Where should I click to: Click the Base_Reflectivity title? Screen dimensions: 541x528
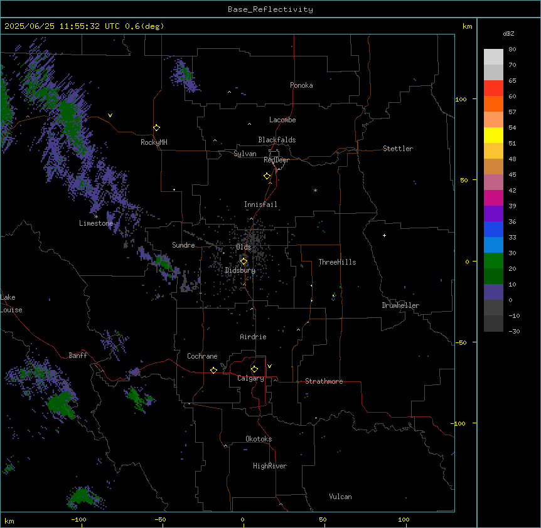click(270, 9)
